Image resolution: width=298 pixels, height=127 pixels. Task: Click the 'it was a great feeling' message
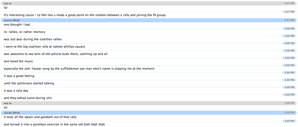[x=19, y=76]
